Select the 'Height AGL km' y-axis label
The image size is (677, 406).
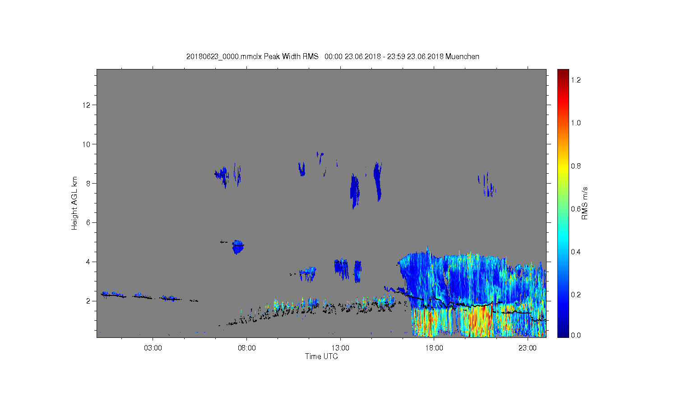coord(74,203)
